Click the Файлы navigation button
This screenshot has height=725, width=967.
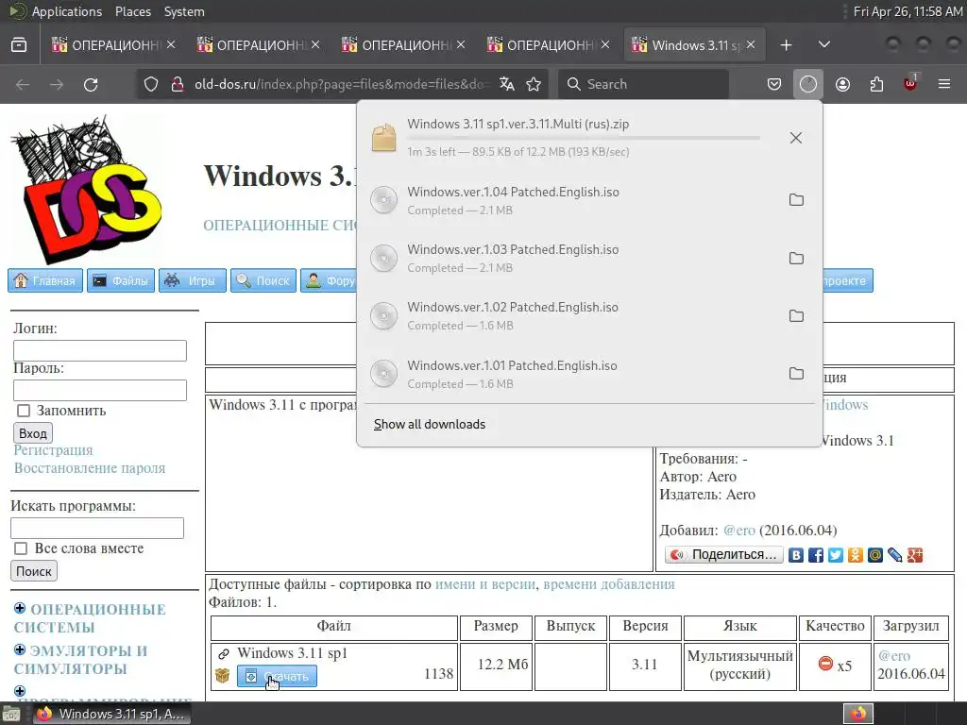point(121,280)
